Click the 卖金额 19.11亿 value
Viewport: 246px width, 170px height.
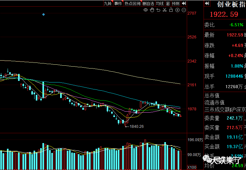click(x=235, y=137)
